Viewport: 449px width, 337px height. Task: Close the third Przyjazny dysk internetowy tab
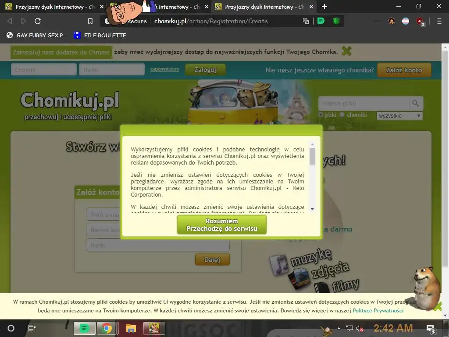[311, 7]
